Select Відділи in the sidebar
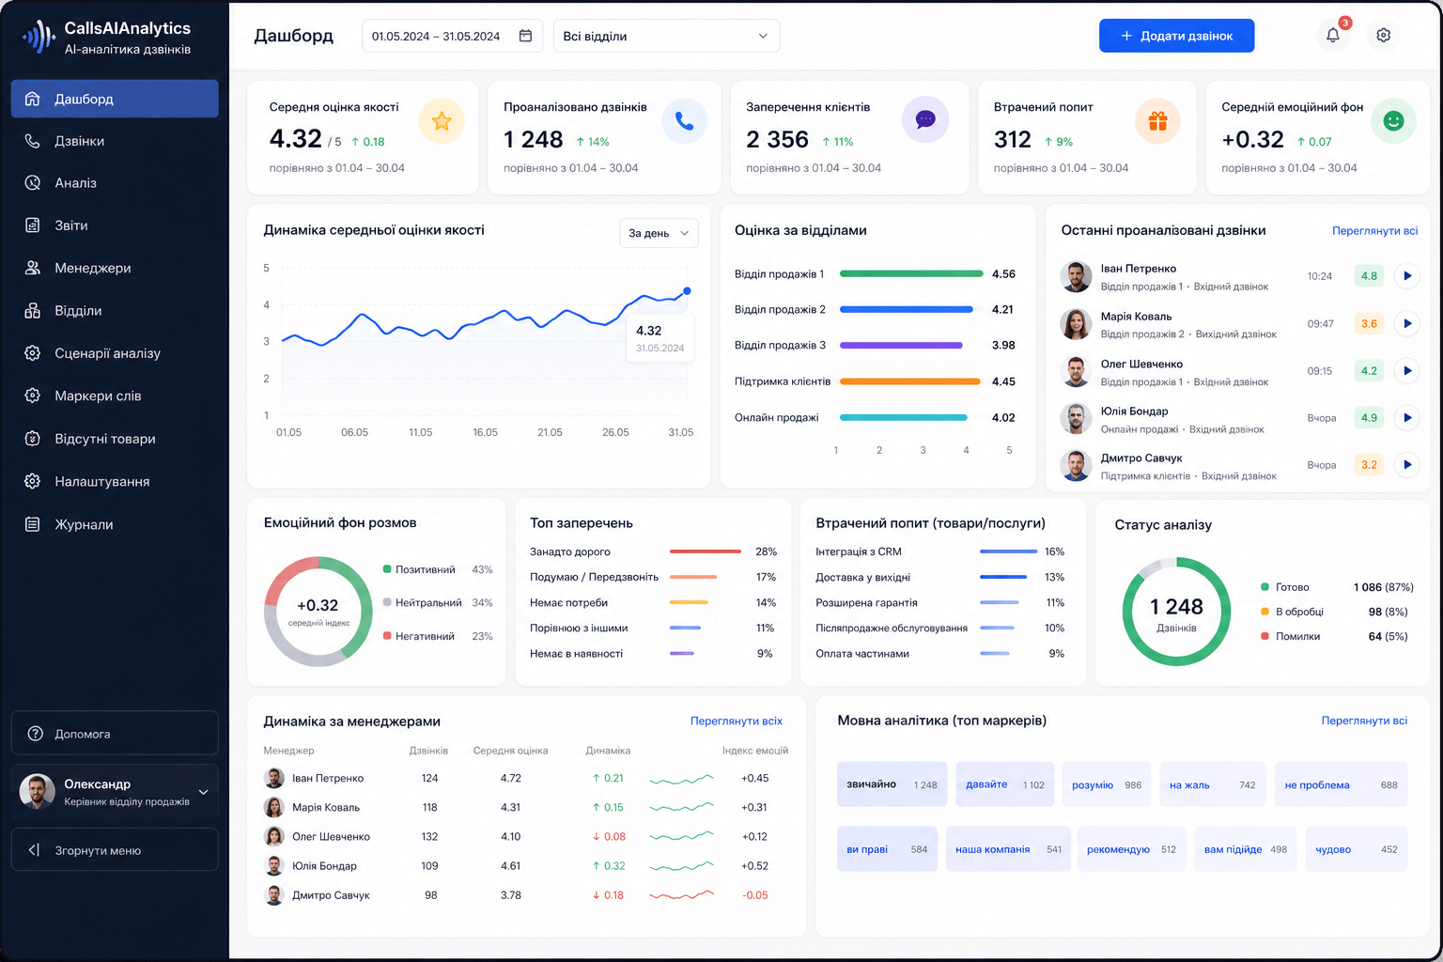1443x962 pixels. pos(115,311)
